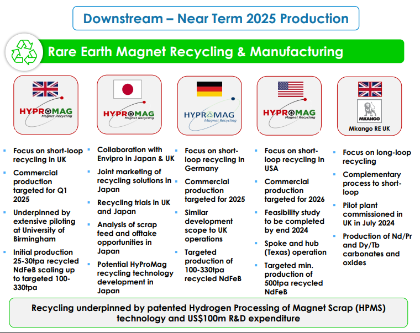Screen dimensions: 420x333
Task: Click 'Focus on long-loop recycling'
Action: (377, 157)
